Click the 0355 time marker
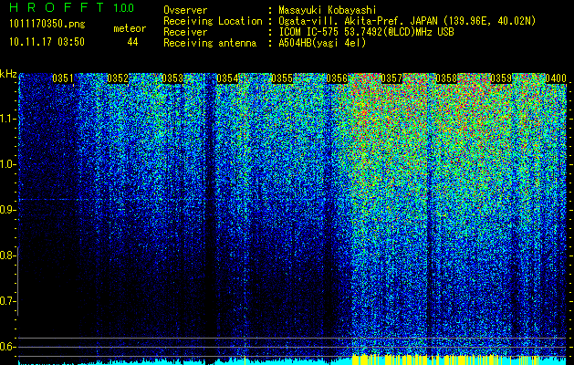The image size is (574, 365). pos(282,78)
